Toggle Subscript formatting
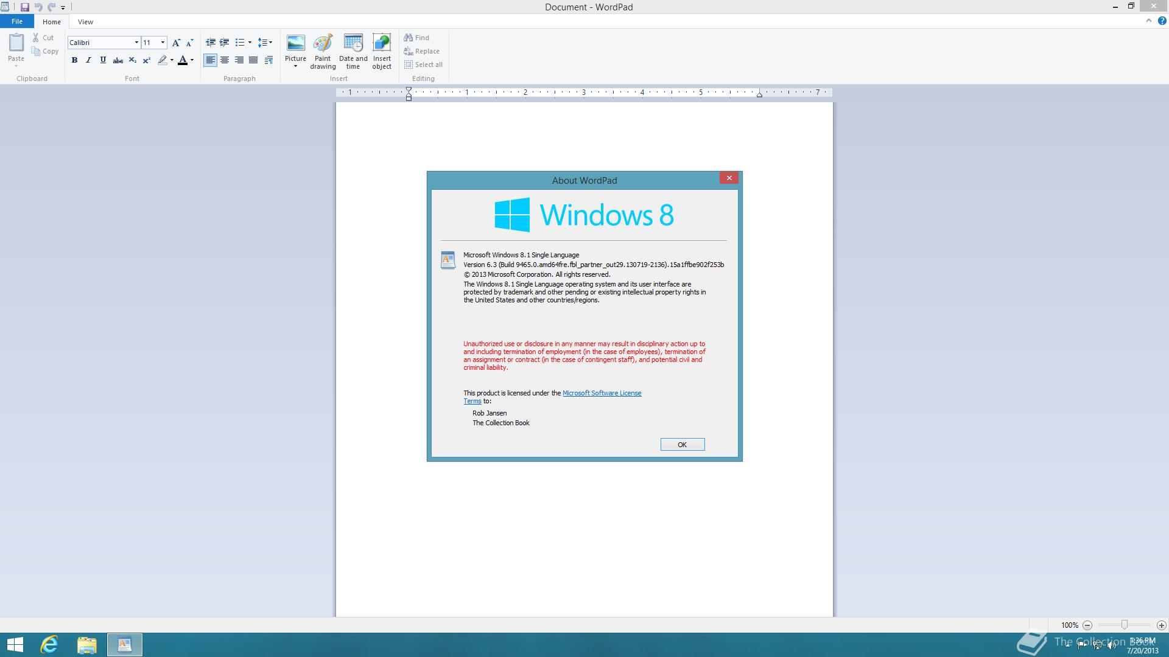The image size is (1169, 657). 132,60
